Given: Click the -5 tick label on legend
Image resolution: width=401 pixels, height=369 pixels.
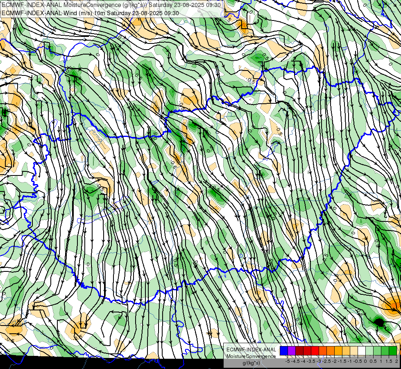Looking at the screenshot, I should click(x=288, y=361).
